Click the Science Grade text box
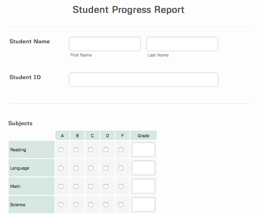This screenshot has width=258, height=214. (143, 205)
